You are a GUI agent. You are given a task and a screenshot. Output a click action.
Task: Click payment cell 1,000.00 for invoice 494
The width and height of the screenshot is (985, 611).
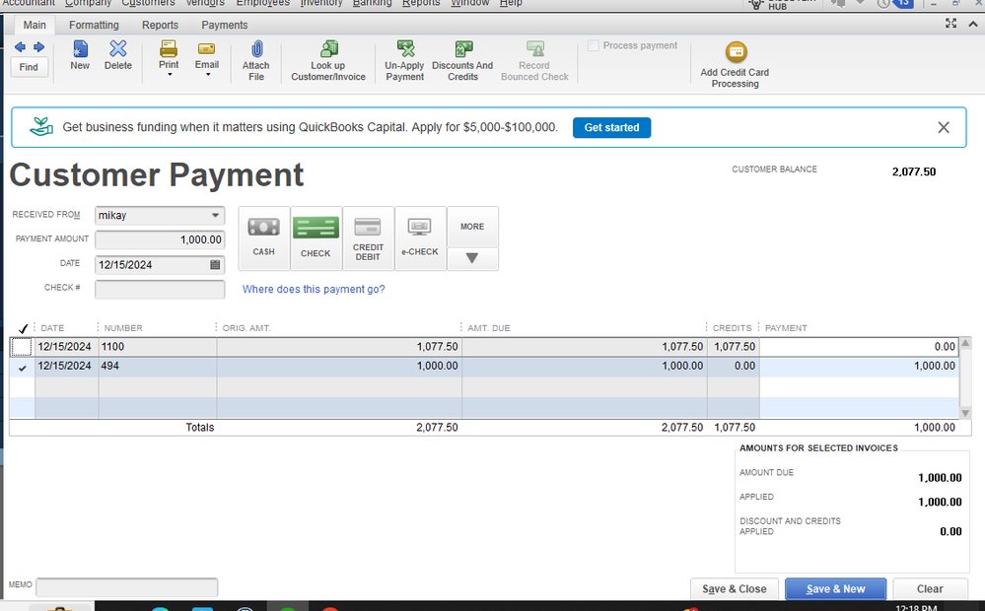coord(859,366)
